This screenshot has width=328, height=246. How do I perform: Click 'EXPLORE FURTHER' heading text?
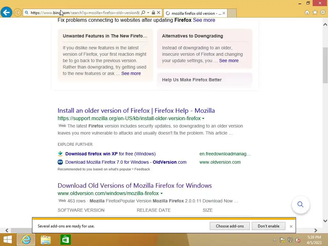75,144
